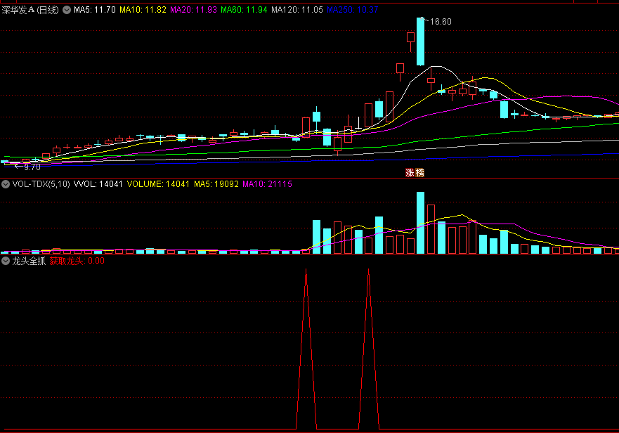The height and width of the screenshot is (433, 619).
Task: Click the MA120: 11.05 label
Action: (x=297, y=10)
